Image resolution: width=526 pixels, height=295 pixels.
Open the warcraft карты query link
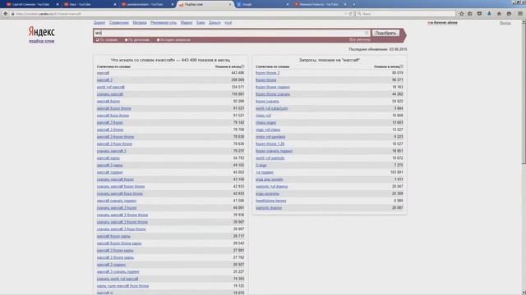[108, 158]
